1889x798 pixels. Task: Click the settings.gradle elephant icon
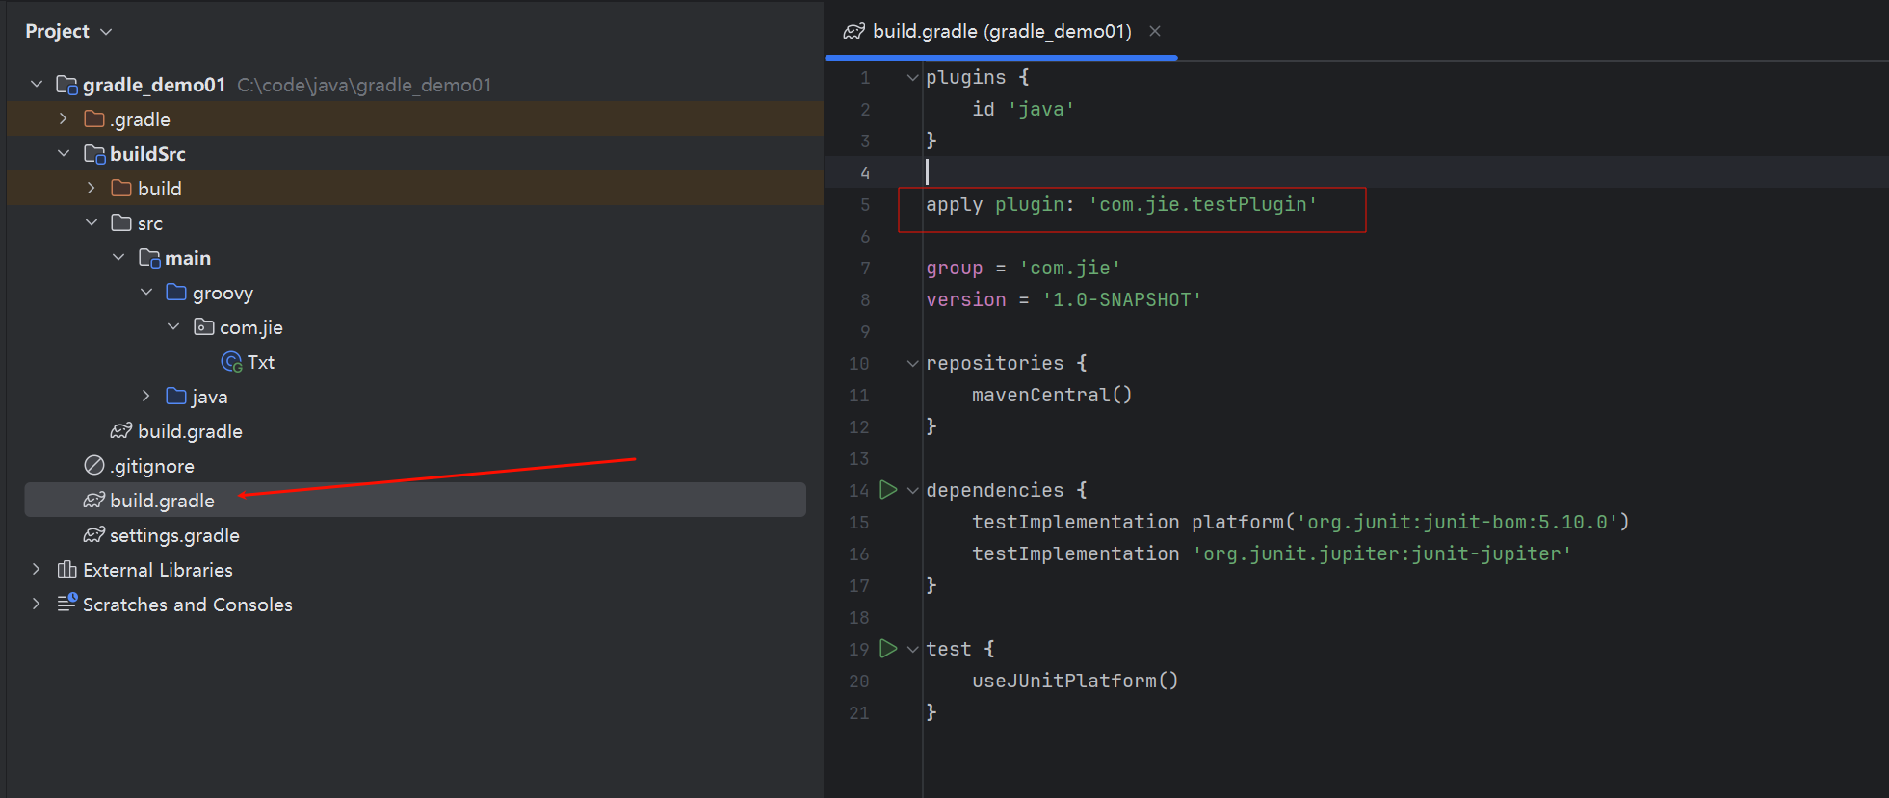point(94,535)
